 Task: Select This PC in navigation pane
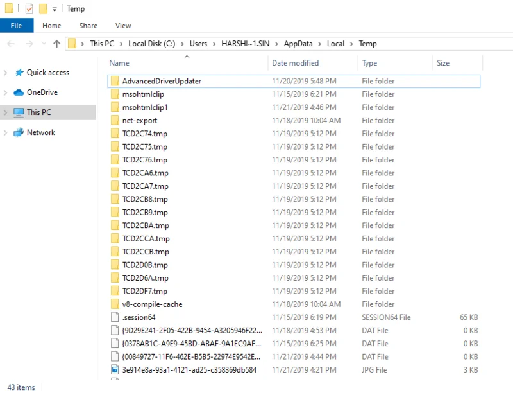click(38, 112)
